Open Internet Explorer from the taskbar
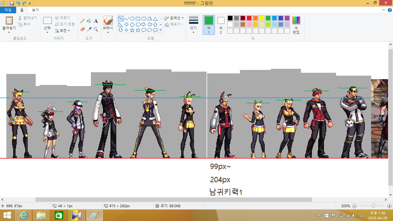This screenshot has height=221, width=393. point(23,215)
